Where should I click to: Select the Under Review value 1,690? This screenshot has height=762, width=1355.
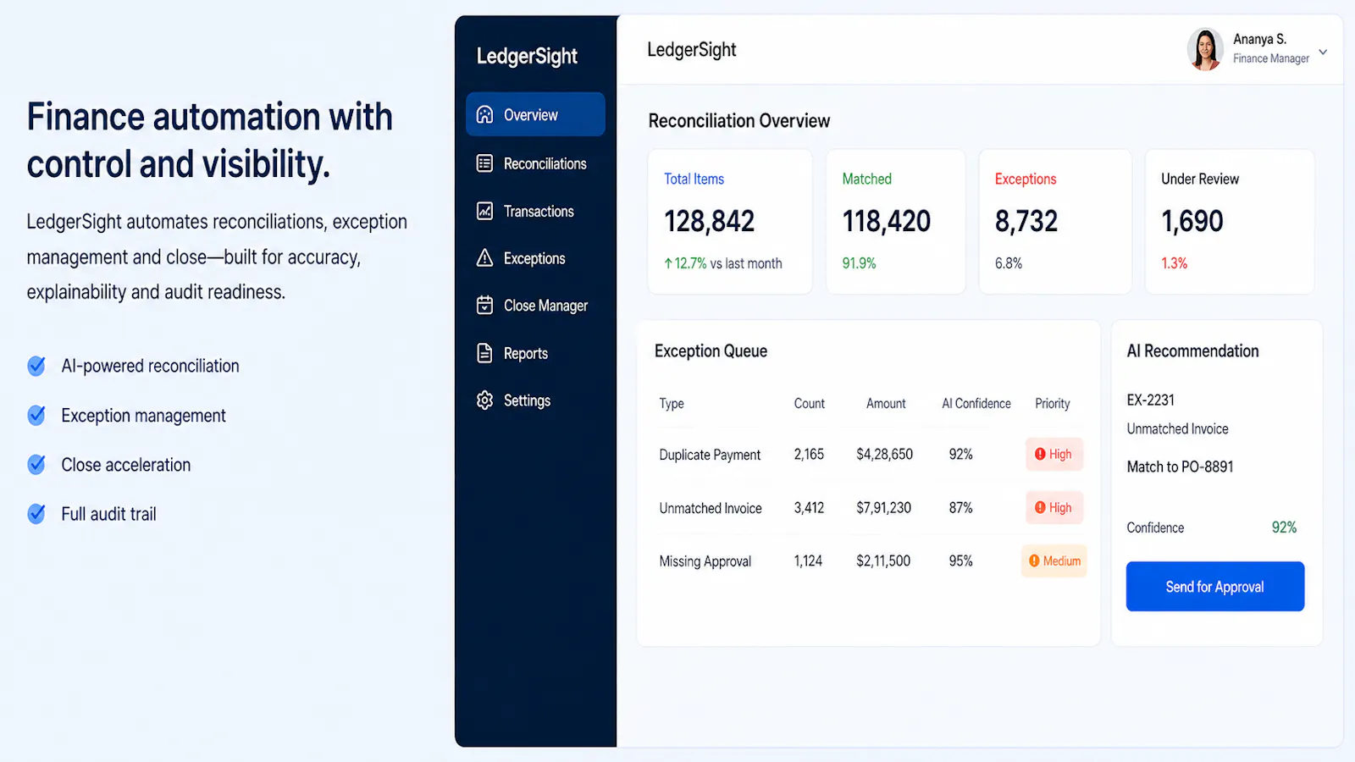1192,222
